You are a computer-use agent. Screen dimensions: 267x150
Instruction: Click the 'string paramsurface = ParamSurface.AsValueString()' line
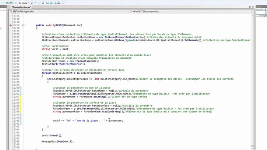pos(132,112)
